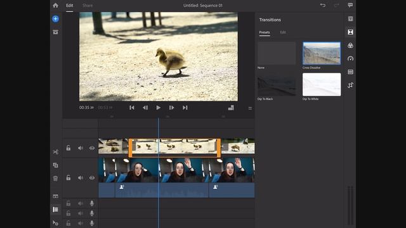Toggle lock on the duck video track
Screen dimensions: 406x228
[x=69, y=148]
